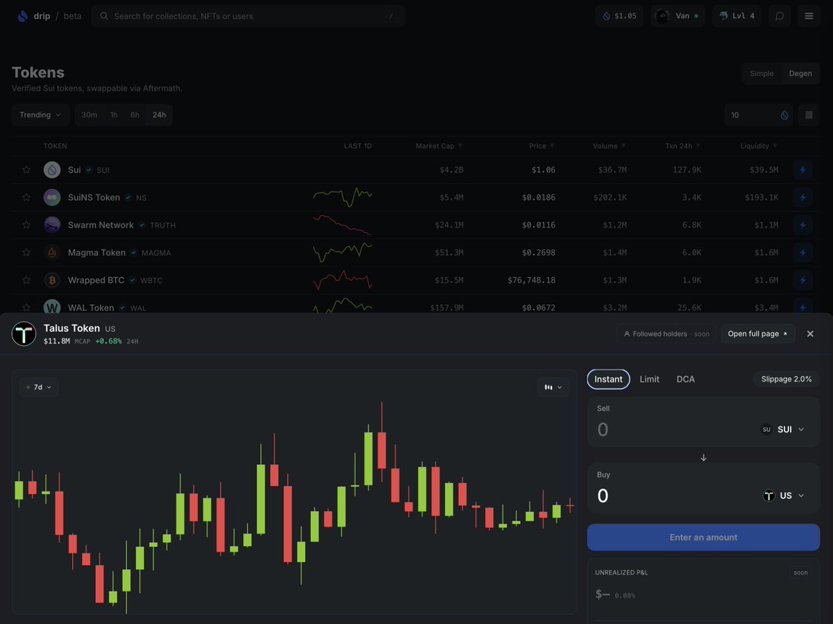
Task: Click the Swarm Network logo
Action: click(52, 225)
